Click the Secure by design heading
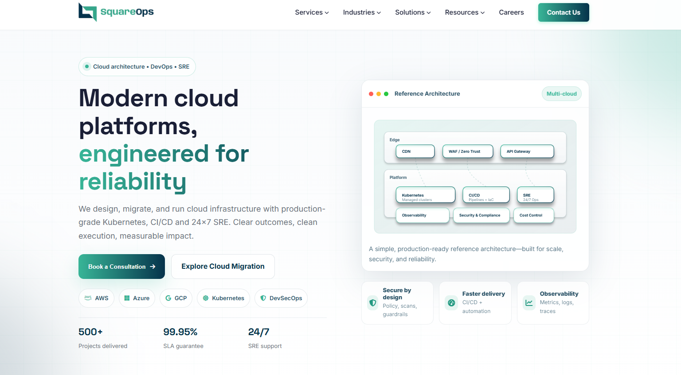The height and width of the screenshot is (375, 681). click(x=397, y=294)
